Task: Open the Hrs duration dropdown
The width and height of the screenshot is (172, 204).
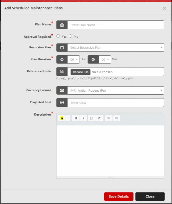Action: 74,59
